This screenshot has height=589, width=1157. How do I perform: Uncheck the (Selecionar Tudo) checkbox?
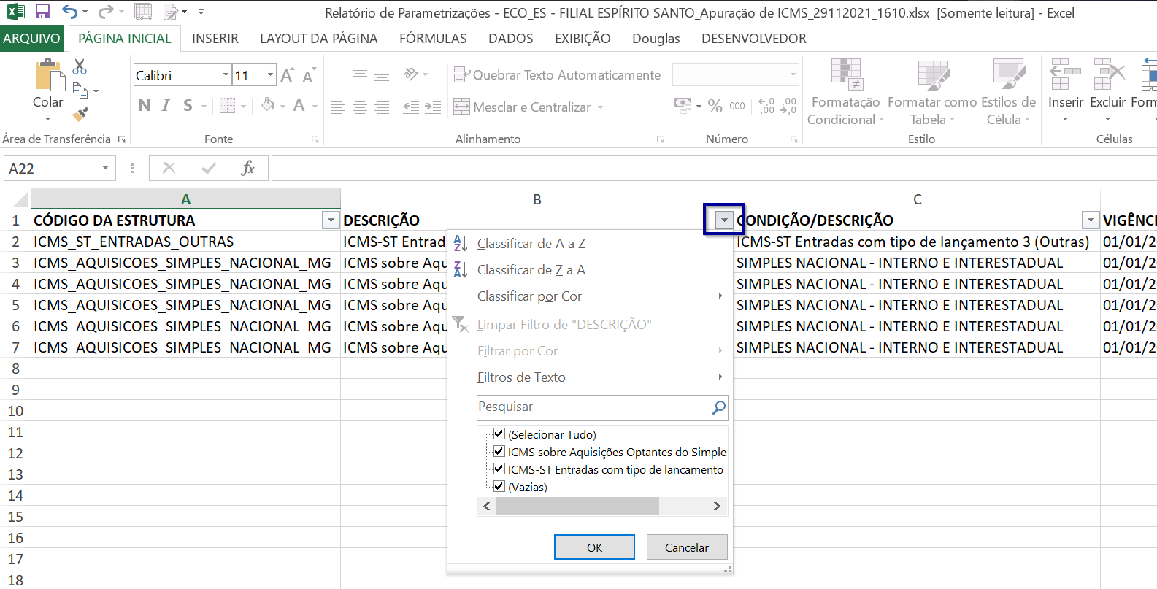[499, 434]
